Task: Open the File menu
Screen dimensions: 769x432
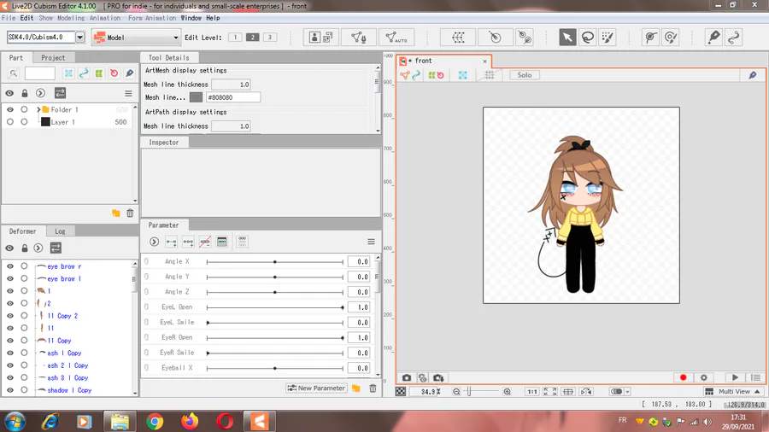Action: coord(9,18)
